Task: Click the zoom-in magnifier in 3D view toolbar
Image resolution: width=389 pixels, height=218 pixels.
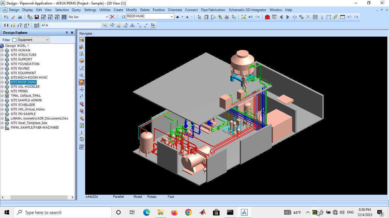Action: (x=82, y=75)
